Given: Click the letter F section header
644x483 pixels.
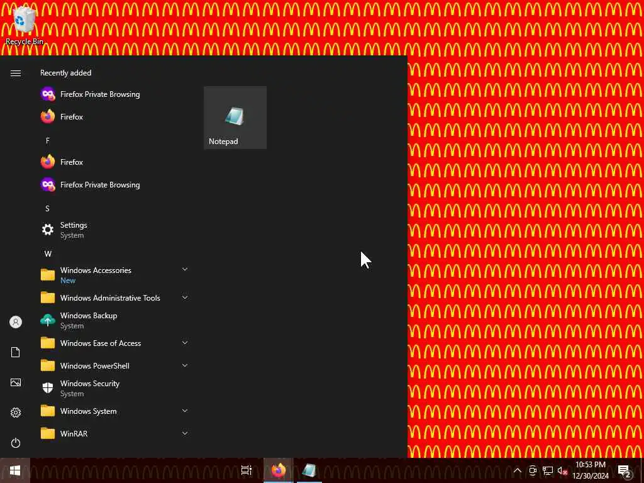Looking at the screenshot, I should 48,141.
